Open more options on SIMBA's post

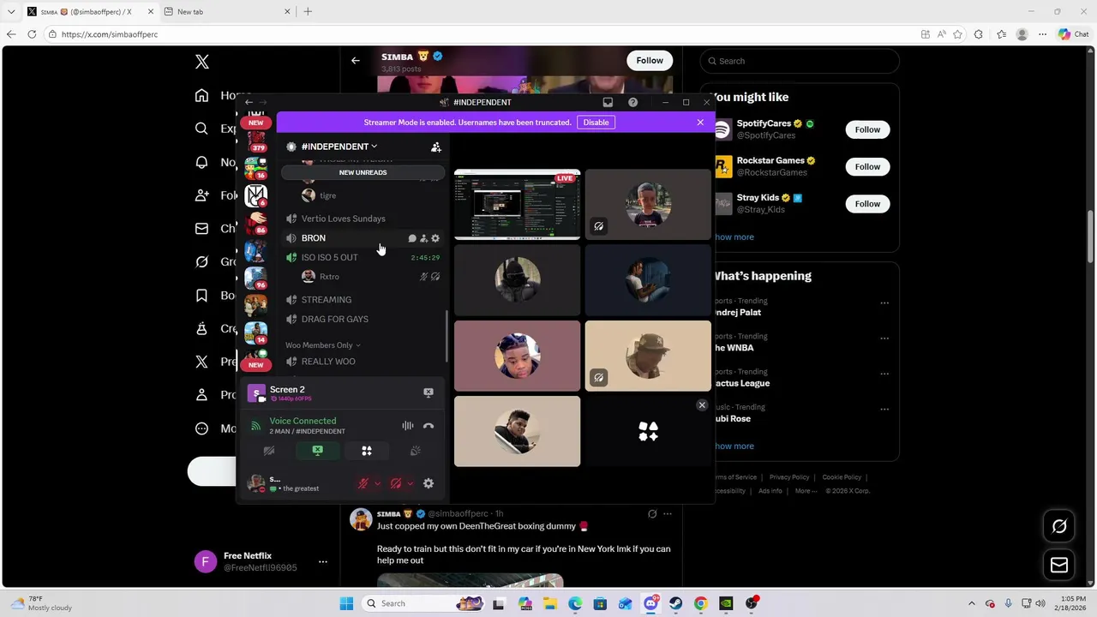[x=668, y=514]
